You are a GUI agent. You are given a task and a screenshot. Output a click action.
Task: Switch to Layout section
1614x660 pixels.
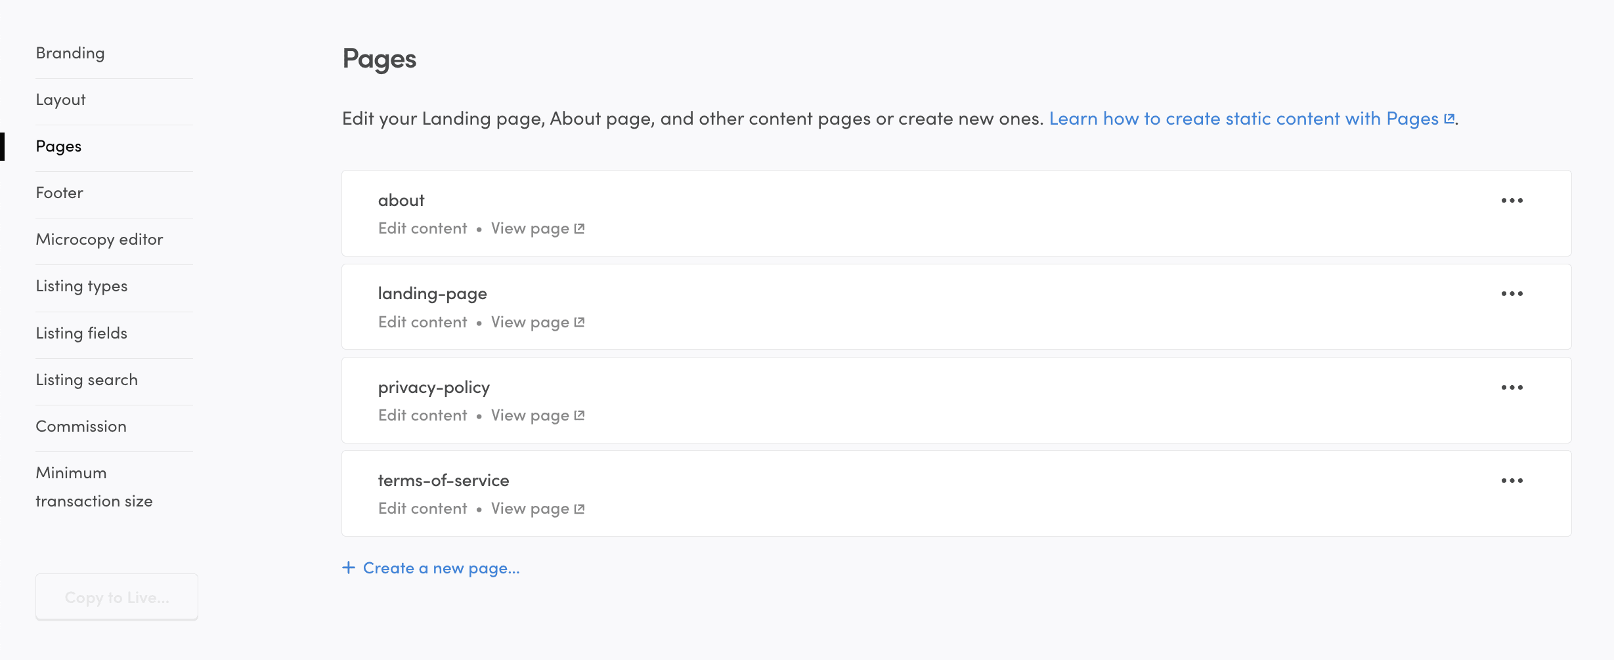[60, 100]
